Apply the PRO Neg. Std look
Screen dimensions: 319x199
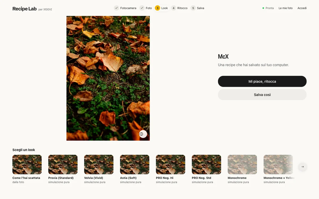(207, 169)
